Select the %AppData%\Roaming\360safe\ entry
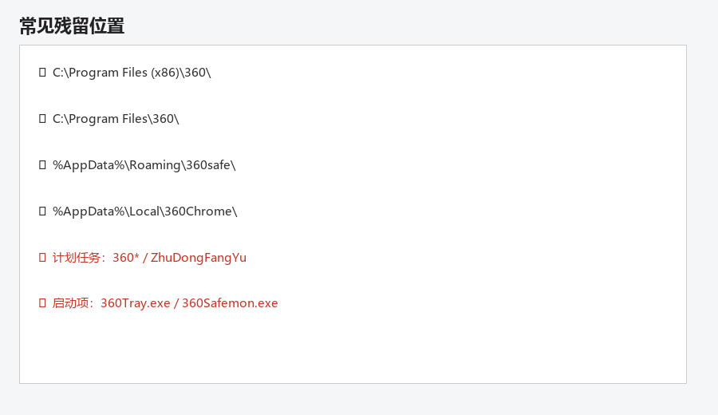Screen dimensions: 718x415 144,165
